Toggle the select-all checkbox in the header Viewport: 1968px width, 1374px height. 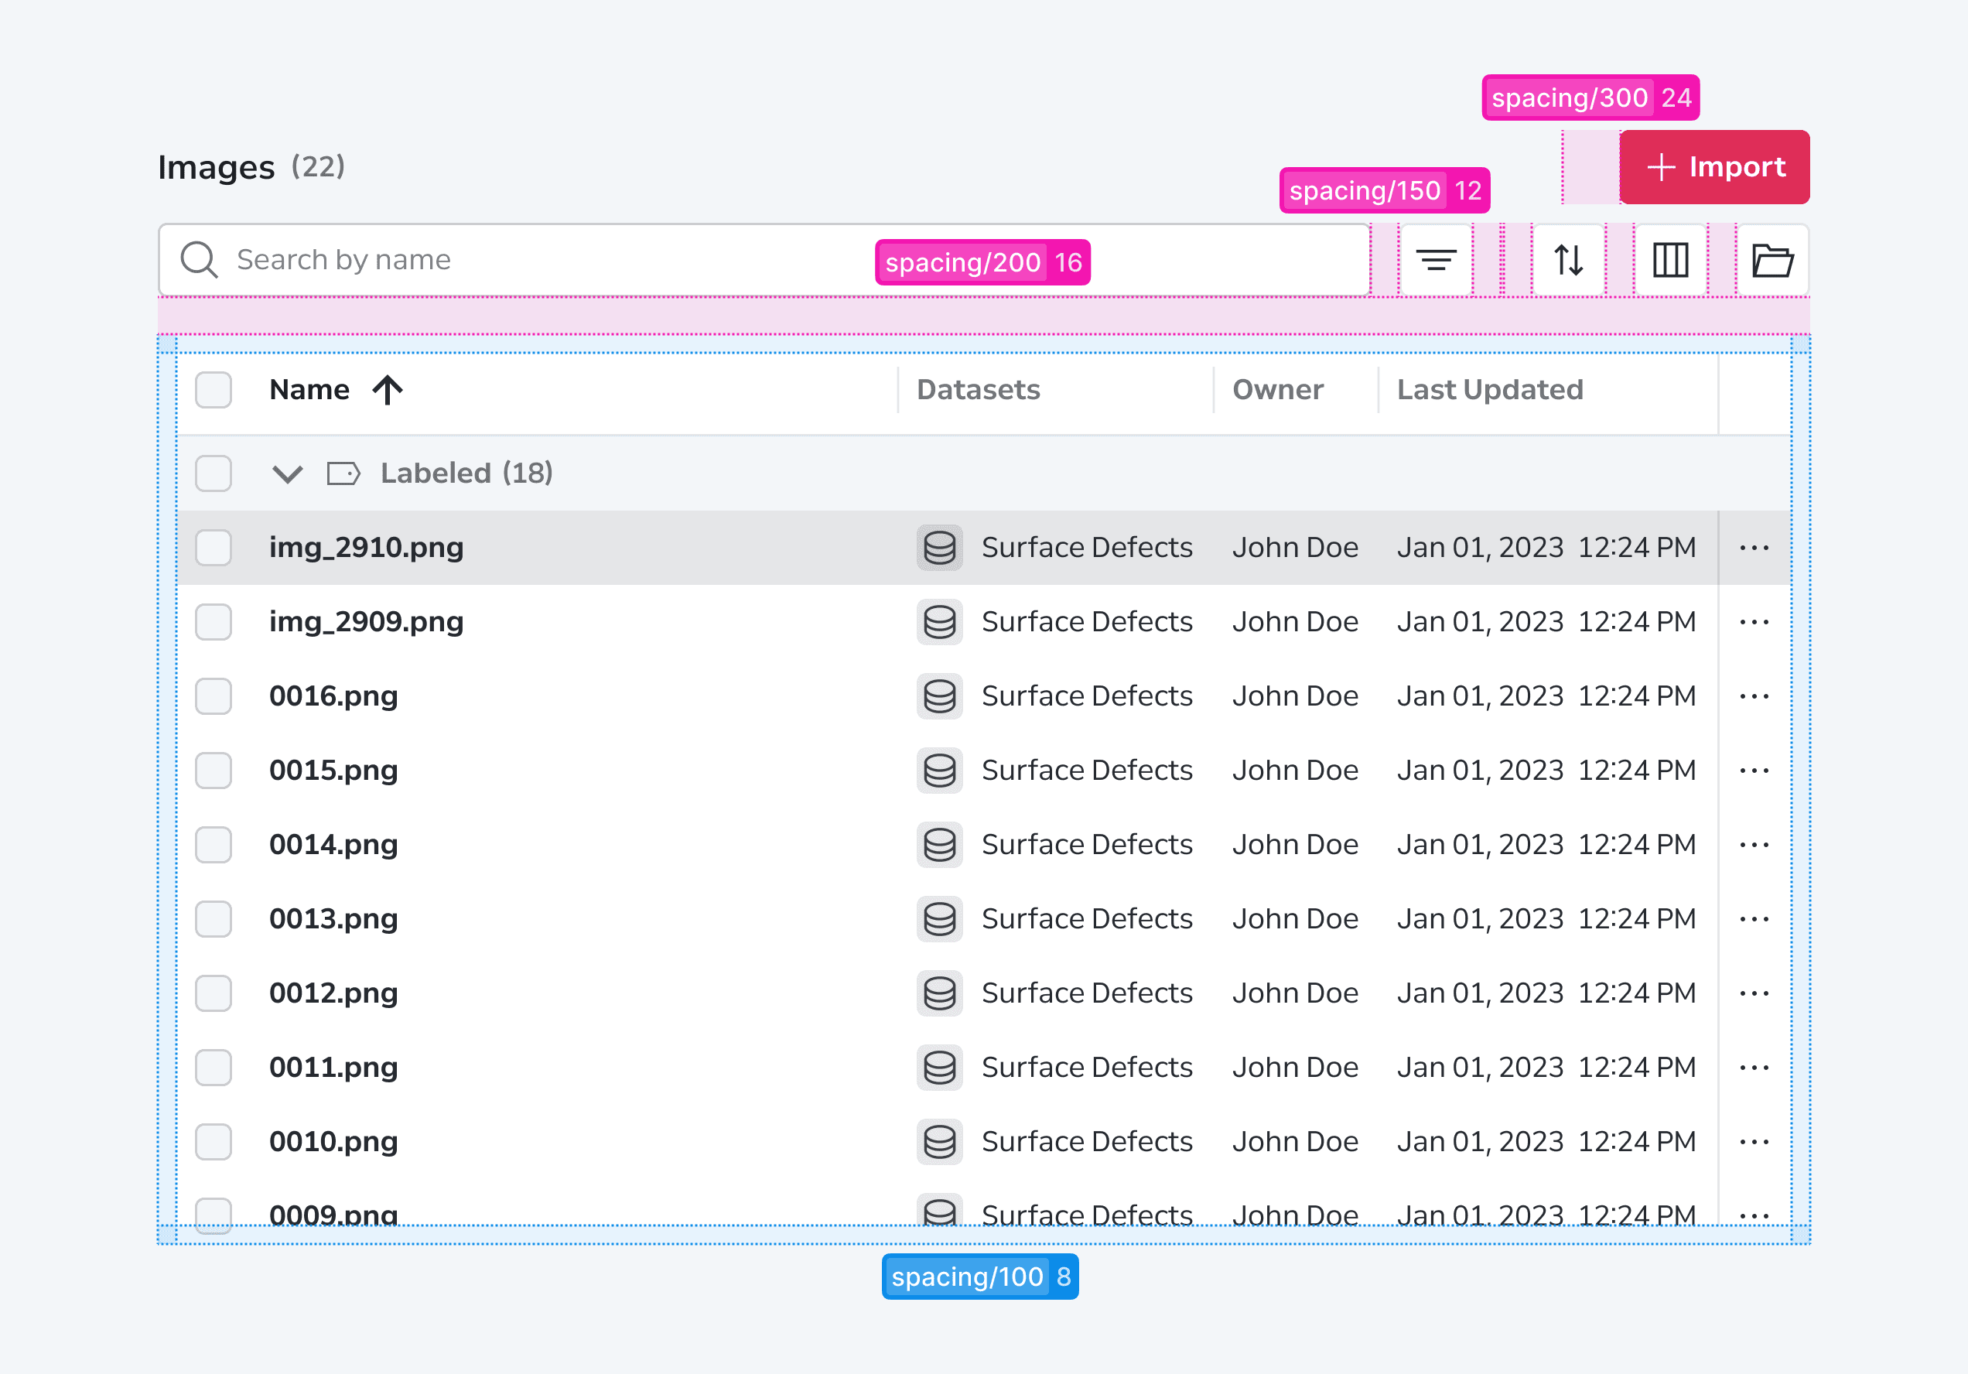pos(214,390)
